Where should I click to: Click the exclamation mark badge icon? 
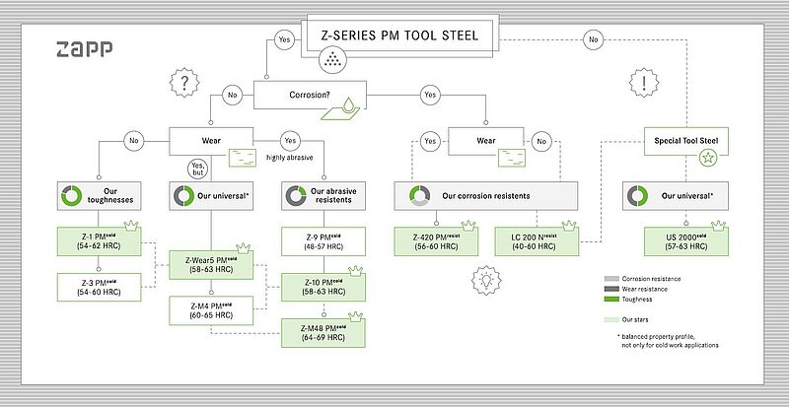(644, 83)
